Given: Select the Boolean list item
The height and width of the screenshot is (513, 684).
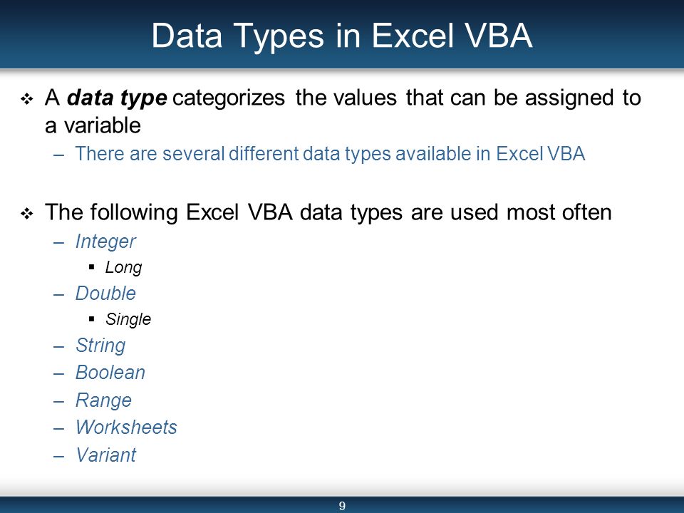Looking at the screenshot, I should pyautogui.click(x=110, y=373).
